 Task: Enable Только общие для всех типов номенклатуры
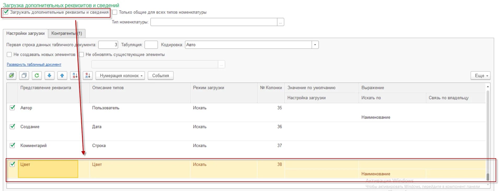coord(115,12)
